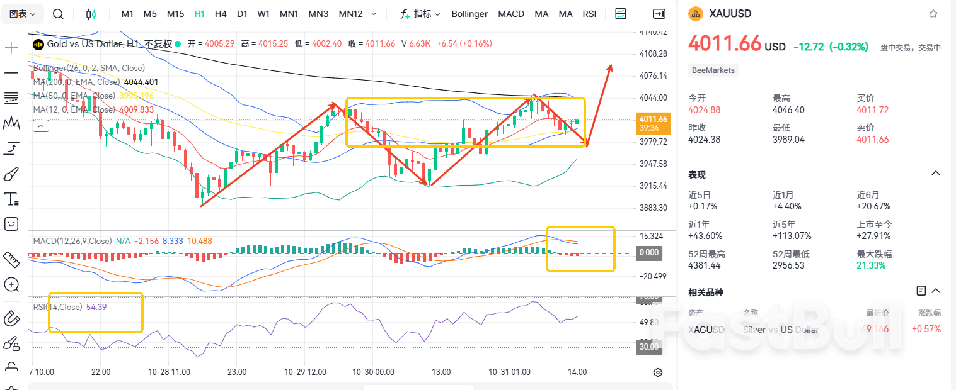Open the chart settings gear
The width and height of the screenshot is (956, 390).
[658, 372]
